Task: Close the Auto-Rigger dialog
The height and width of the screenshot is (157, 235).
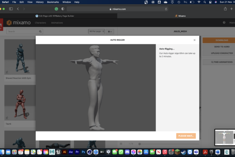Action: (x=194, y=40)
